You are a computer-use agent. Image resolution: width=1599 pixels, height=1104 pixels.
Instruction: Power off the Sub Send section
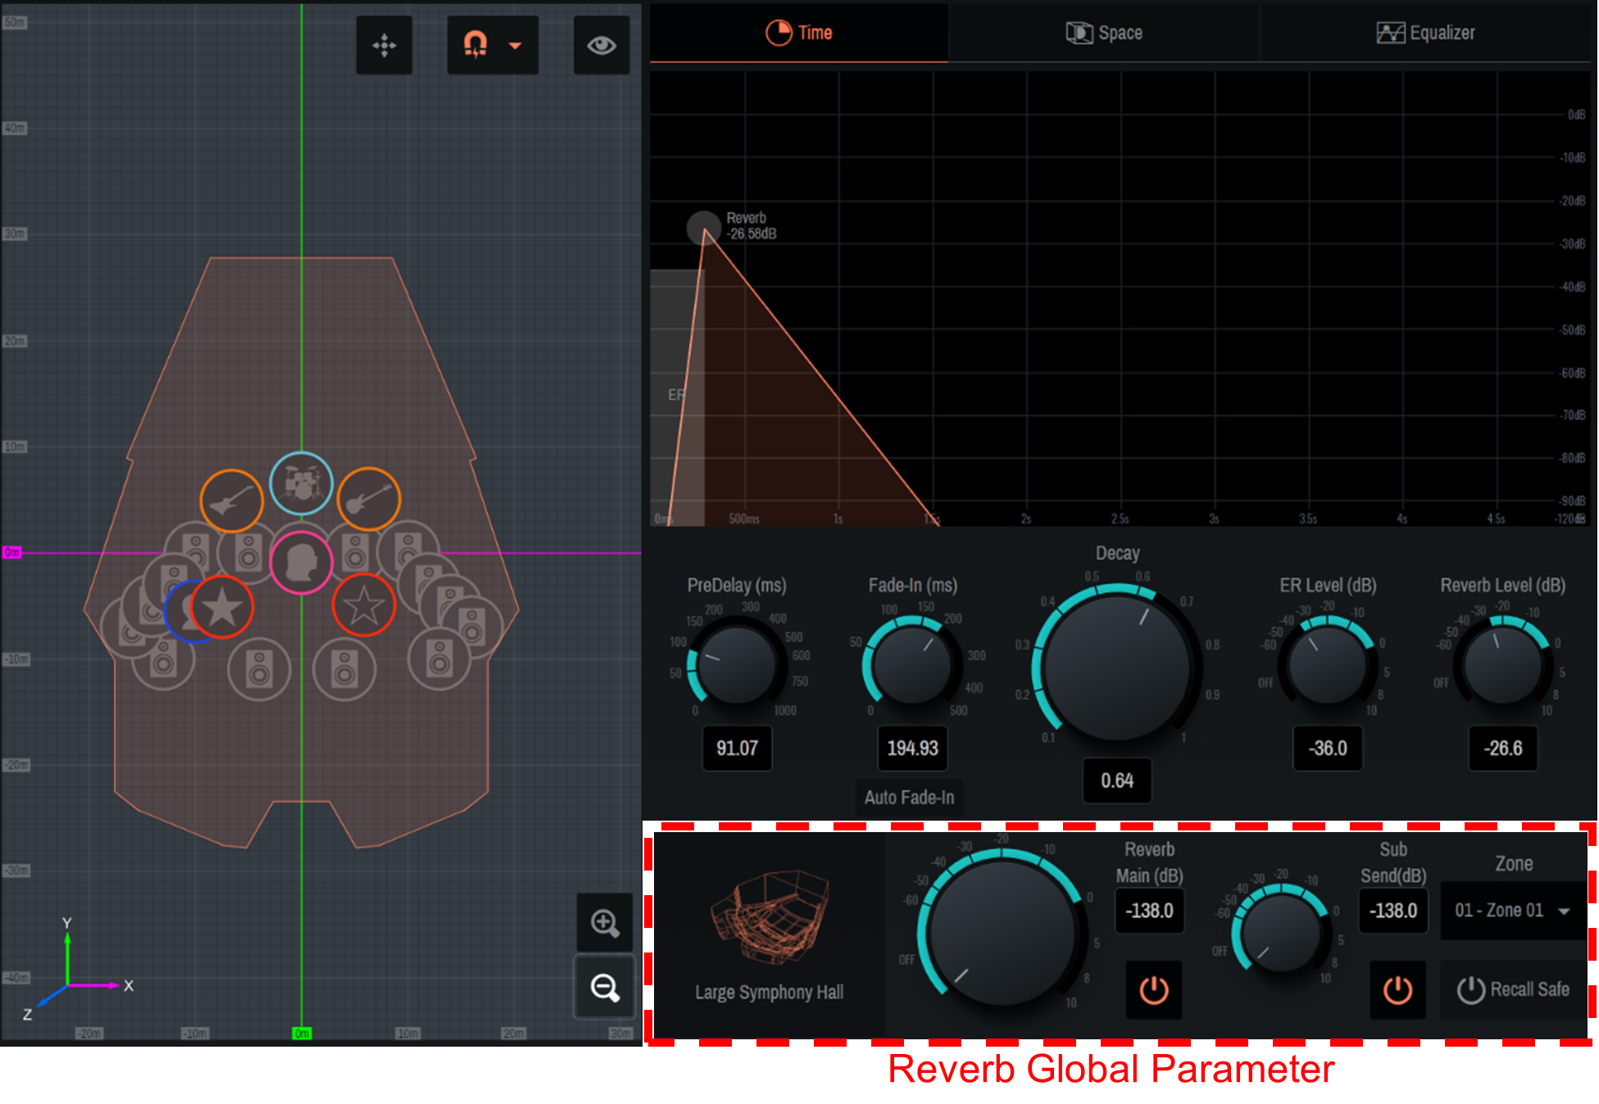(1397, 989)
